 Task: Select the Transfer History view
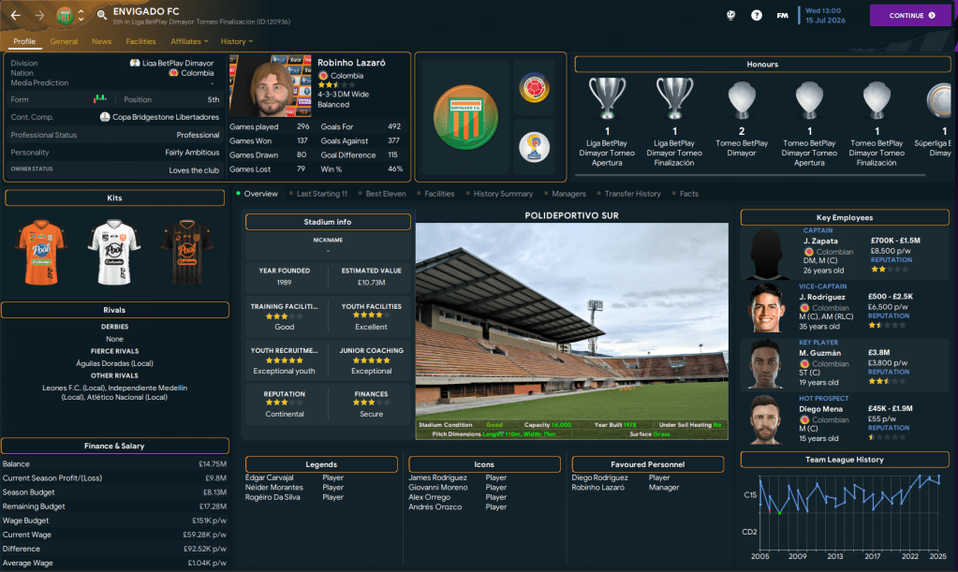[632, 194]
